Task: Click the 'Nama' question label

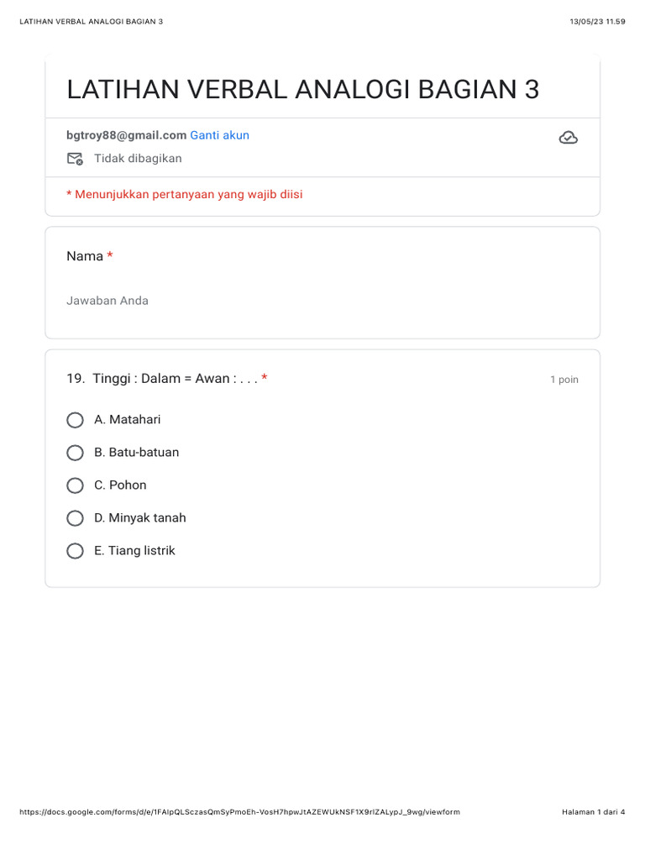Action: point(85,256)
